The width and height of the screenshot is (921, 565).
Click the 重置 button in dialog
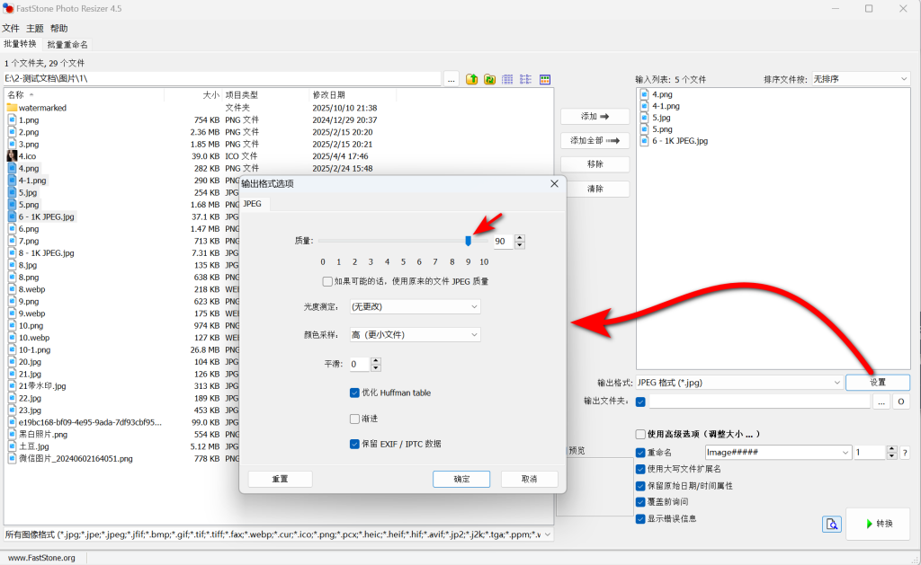[x=281, y=480]
